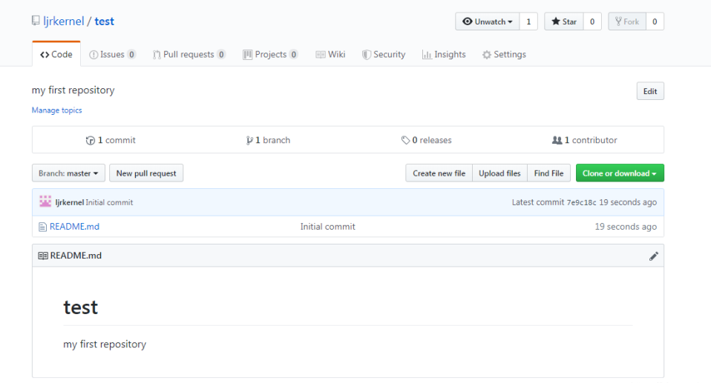Open the commit hash 7e9c18c
Screen dimensions: 711x383
pos(581,202)
